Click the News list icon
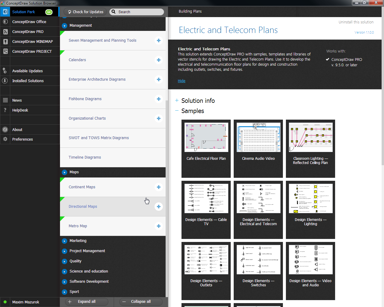This screenshot has height=307, width=384. (x=5, y=100)
